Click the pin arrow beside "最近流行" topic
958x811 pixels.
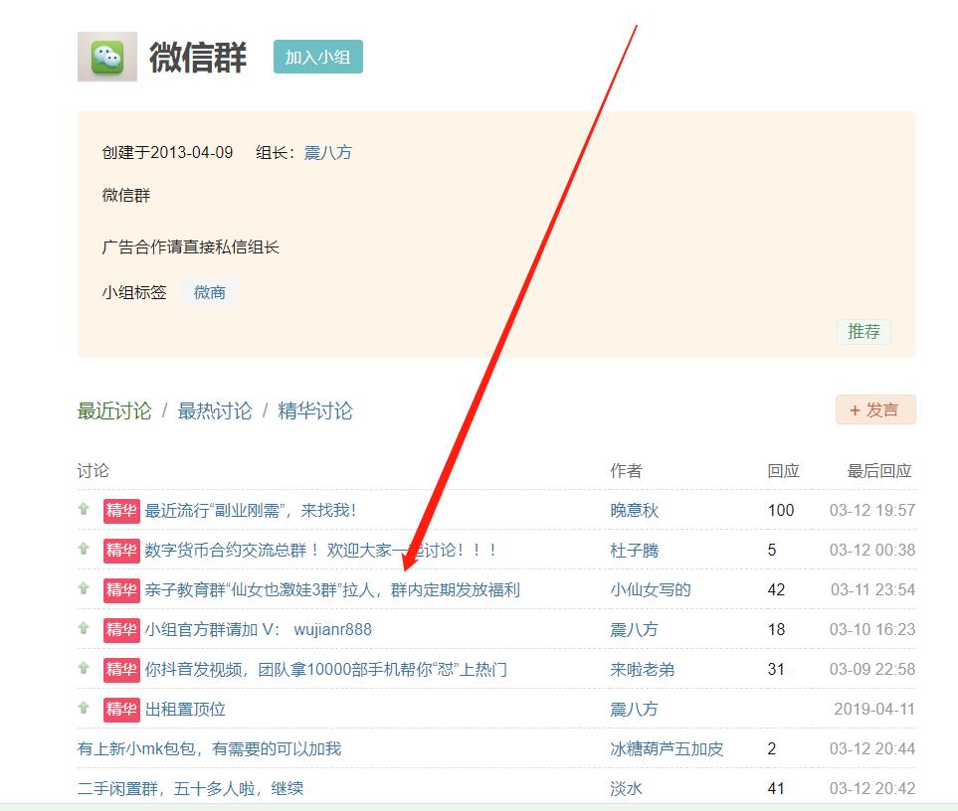pyautogui.click(x=82, y=510)
